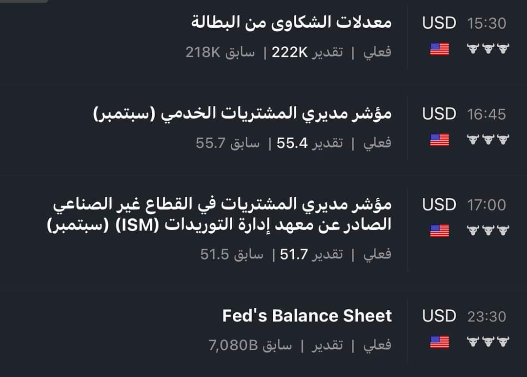Select the 7,080B previous value

pos(233,345)
